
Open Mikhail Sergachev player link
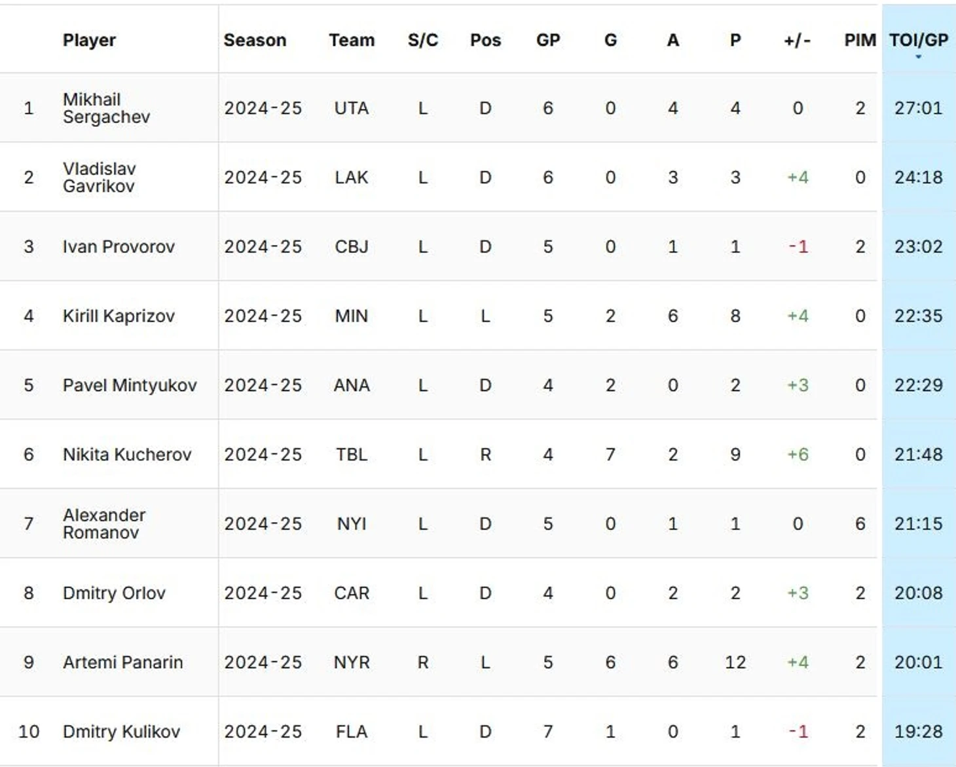tap(106, 108)
